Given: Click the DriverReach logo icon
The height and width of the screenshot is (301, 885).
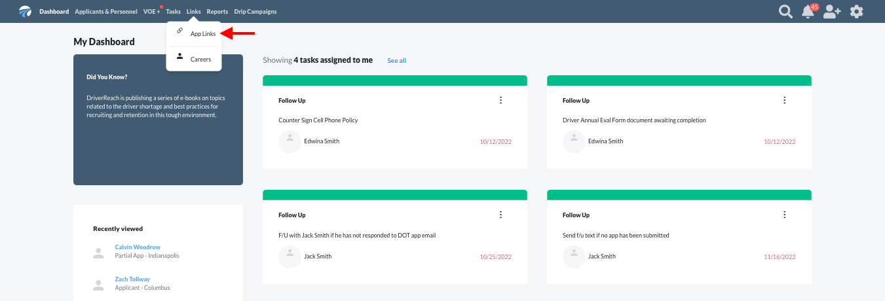Looking at the screenshot, I should pyautogui.click(x=25, y=11).
